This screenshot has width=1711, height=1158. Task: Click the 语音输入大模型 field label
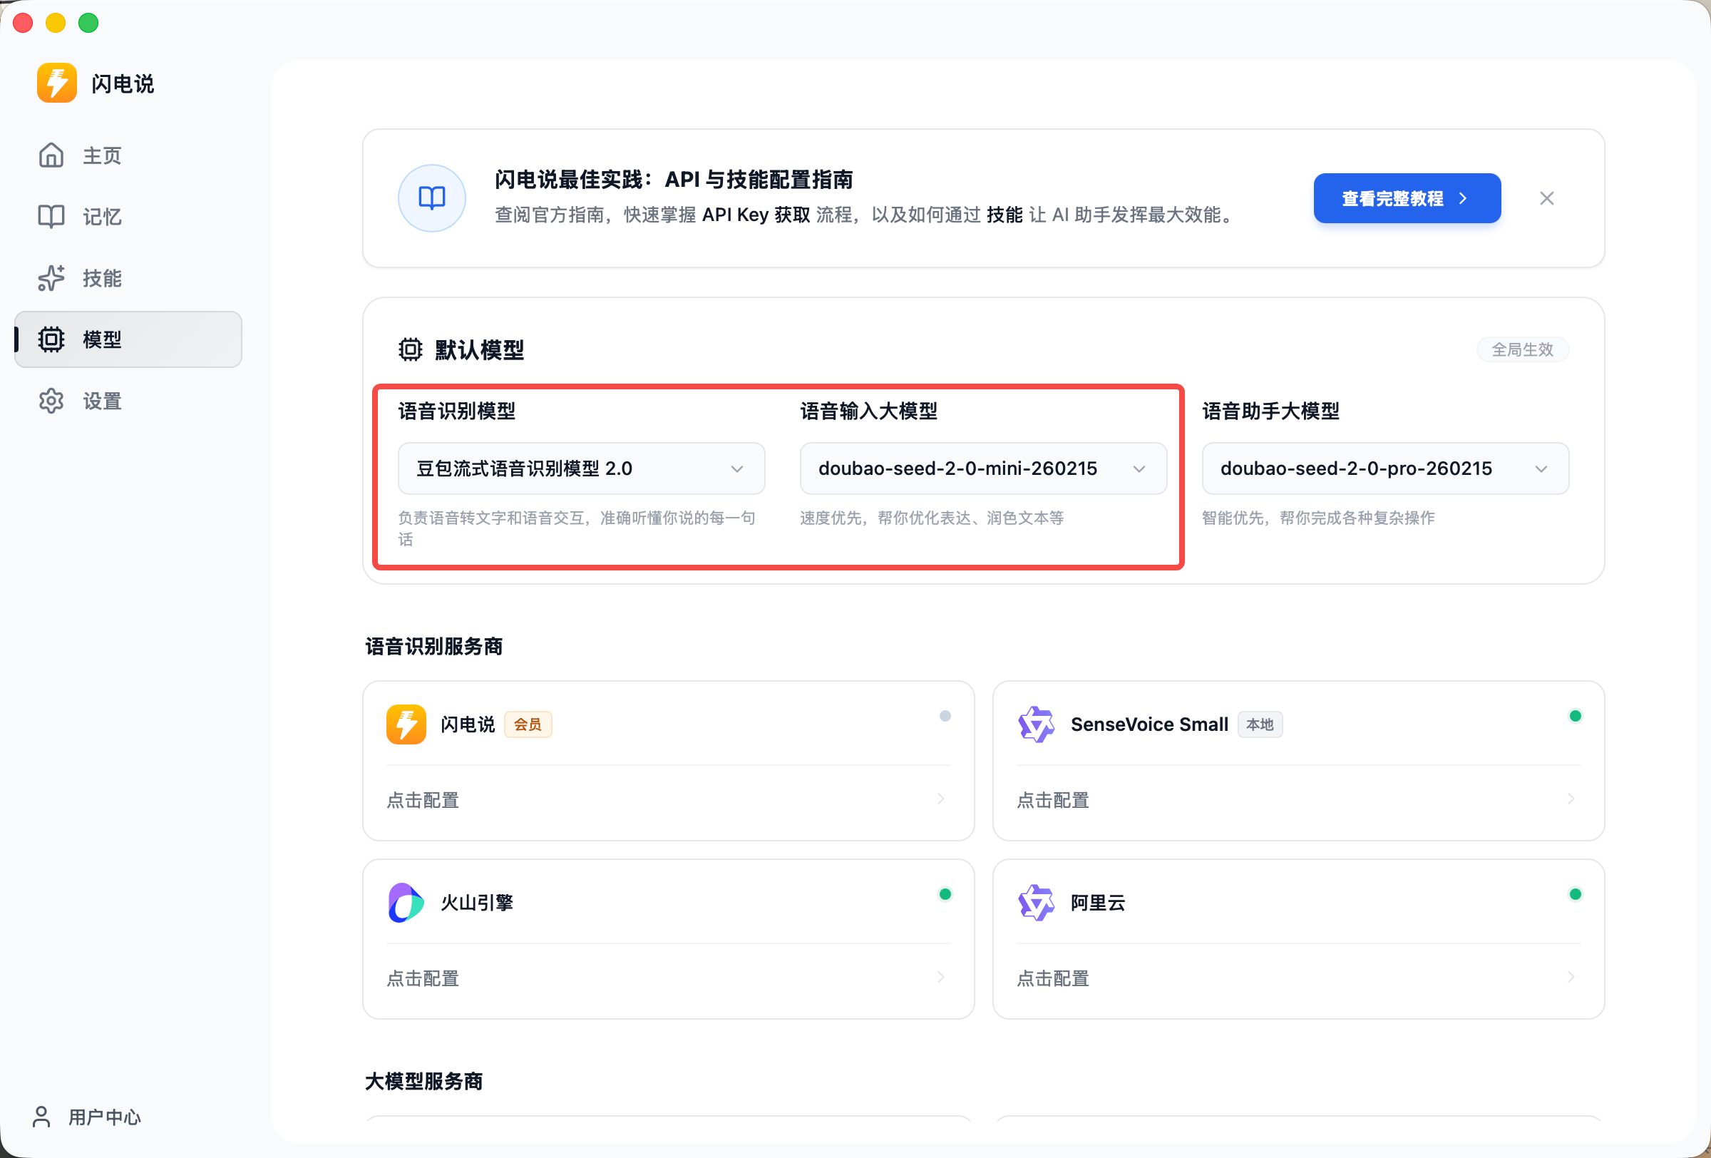pyautogui.click(x=869, y=411)
